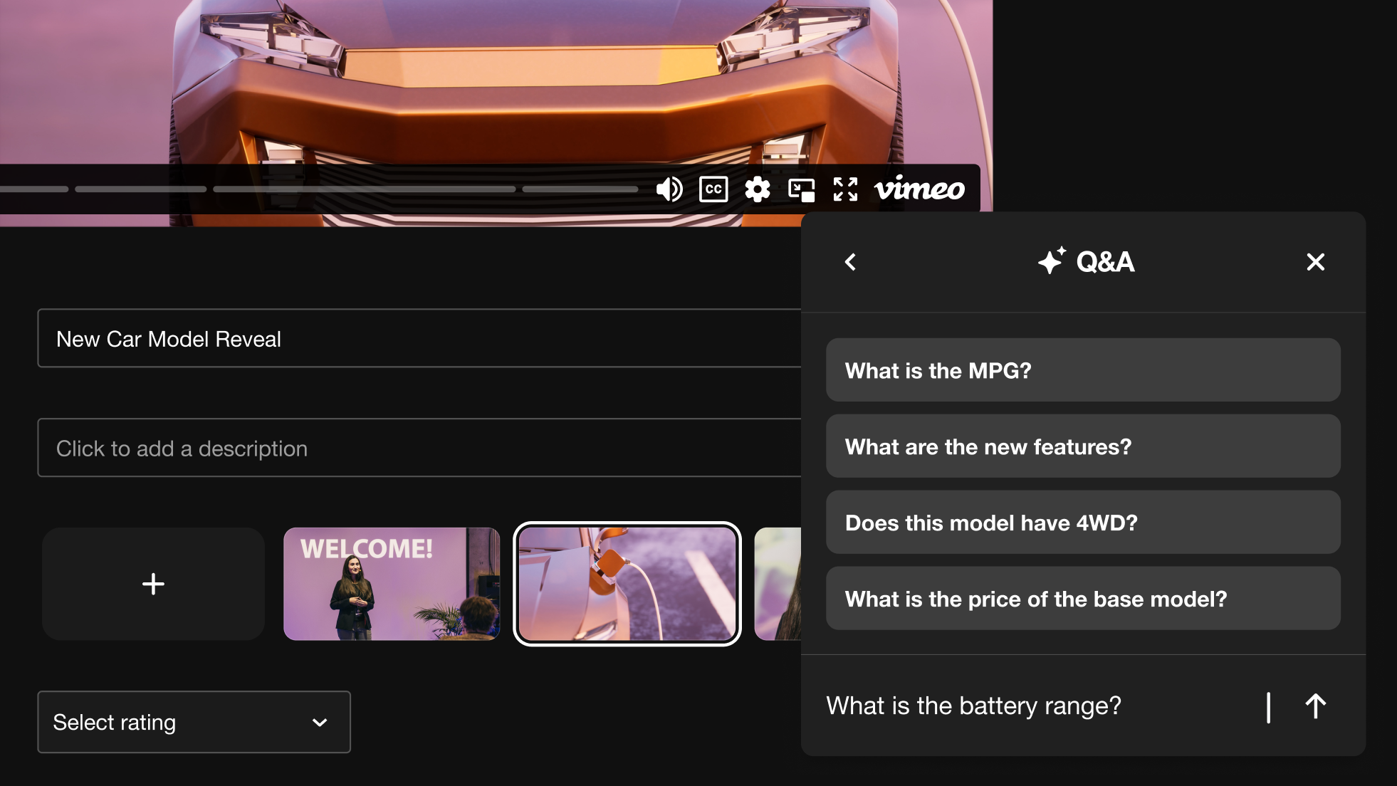
Task: Enter fullscreen mode
Action: coord(845,189)
